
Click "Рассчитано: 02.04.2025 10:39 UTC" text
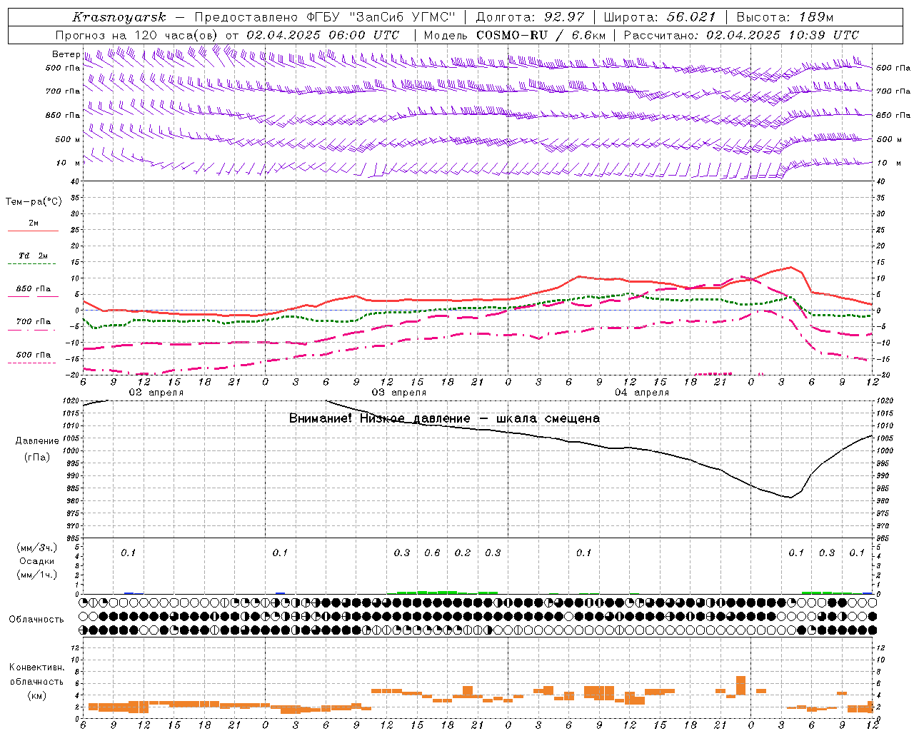coord(741,35)
